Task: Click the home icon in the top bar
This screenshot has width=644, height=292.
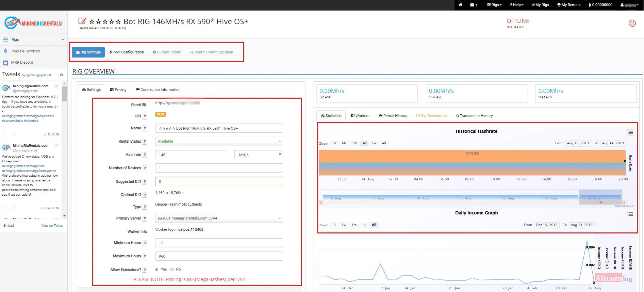Action: (x=460, y=5)
